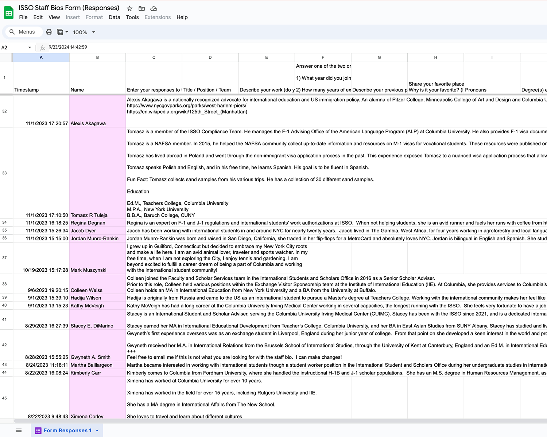Select timestamp 8/24/2023 11:18:11

[41, 365]
